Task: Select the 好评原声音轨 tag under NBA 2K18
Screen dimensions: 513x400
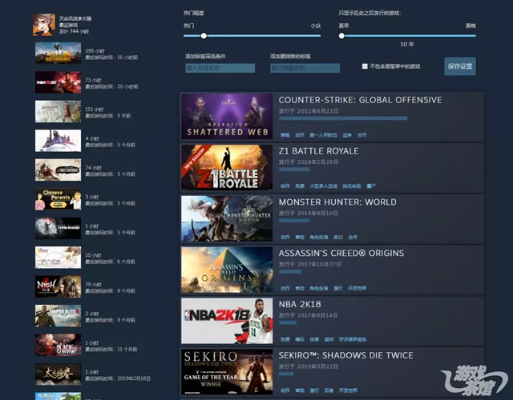Action: [x=353, y=339]
